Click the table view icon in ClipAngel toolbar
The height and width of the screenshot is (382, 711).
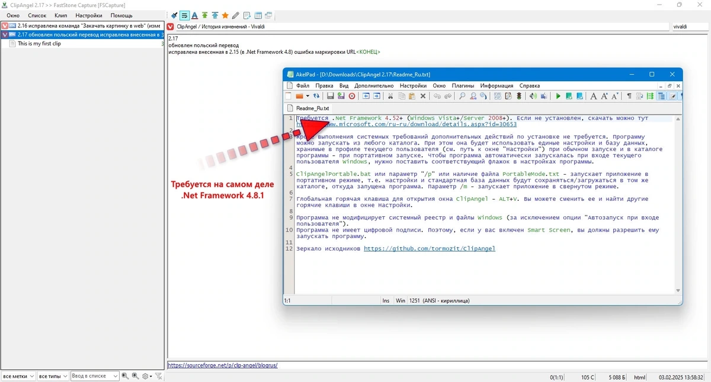258,15
